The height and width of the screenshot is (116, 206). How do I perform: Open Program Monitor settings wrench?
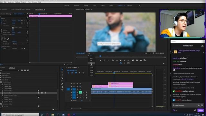tap(153, 53)
